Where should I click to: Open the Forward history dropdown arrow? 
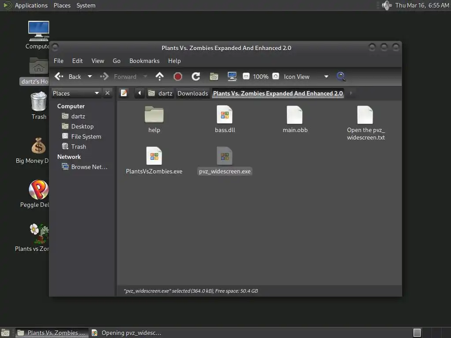tap(145, 77)
